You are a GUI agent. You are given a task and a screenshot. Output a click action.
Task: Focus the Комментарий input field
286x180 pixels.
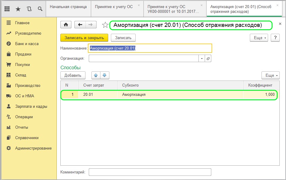click(x=150, y=172)
